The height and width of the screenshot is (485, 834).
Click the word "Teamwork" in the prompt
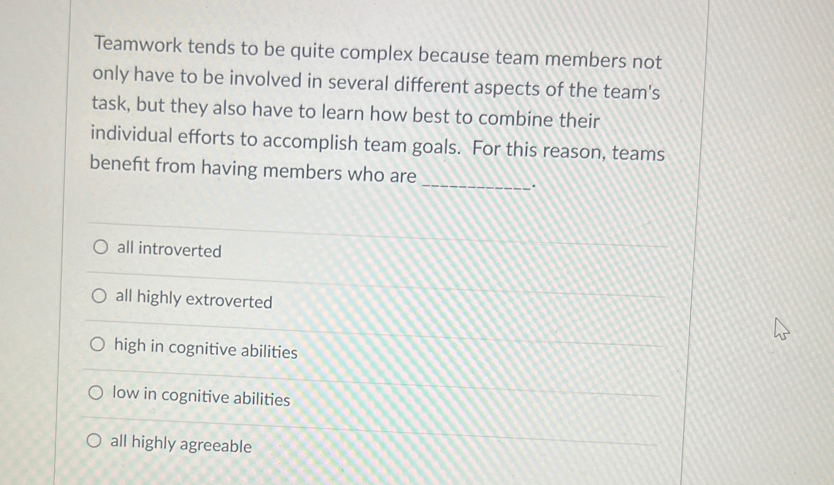point(139,47)
